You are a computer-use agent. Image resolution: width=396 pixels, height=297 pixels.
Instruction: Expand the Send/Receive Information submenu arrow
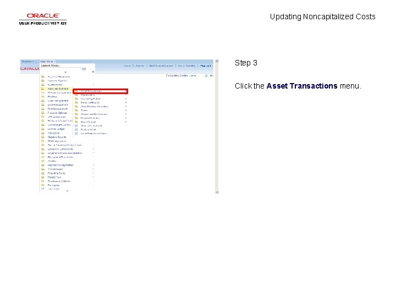coord(126,106)
